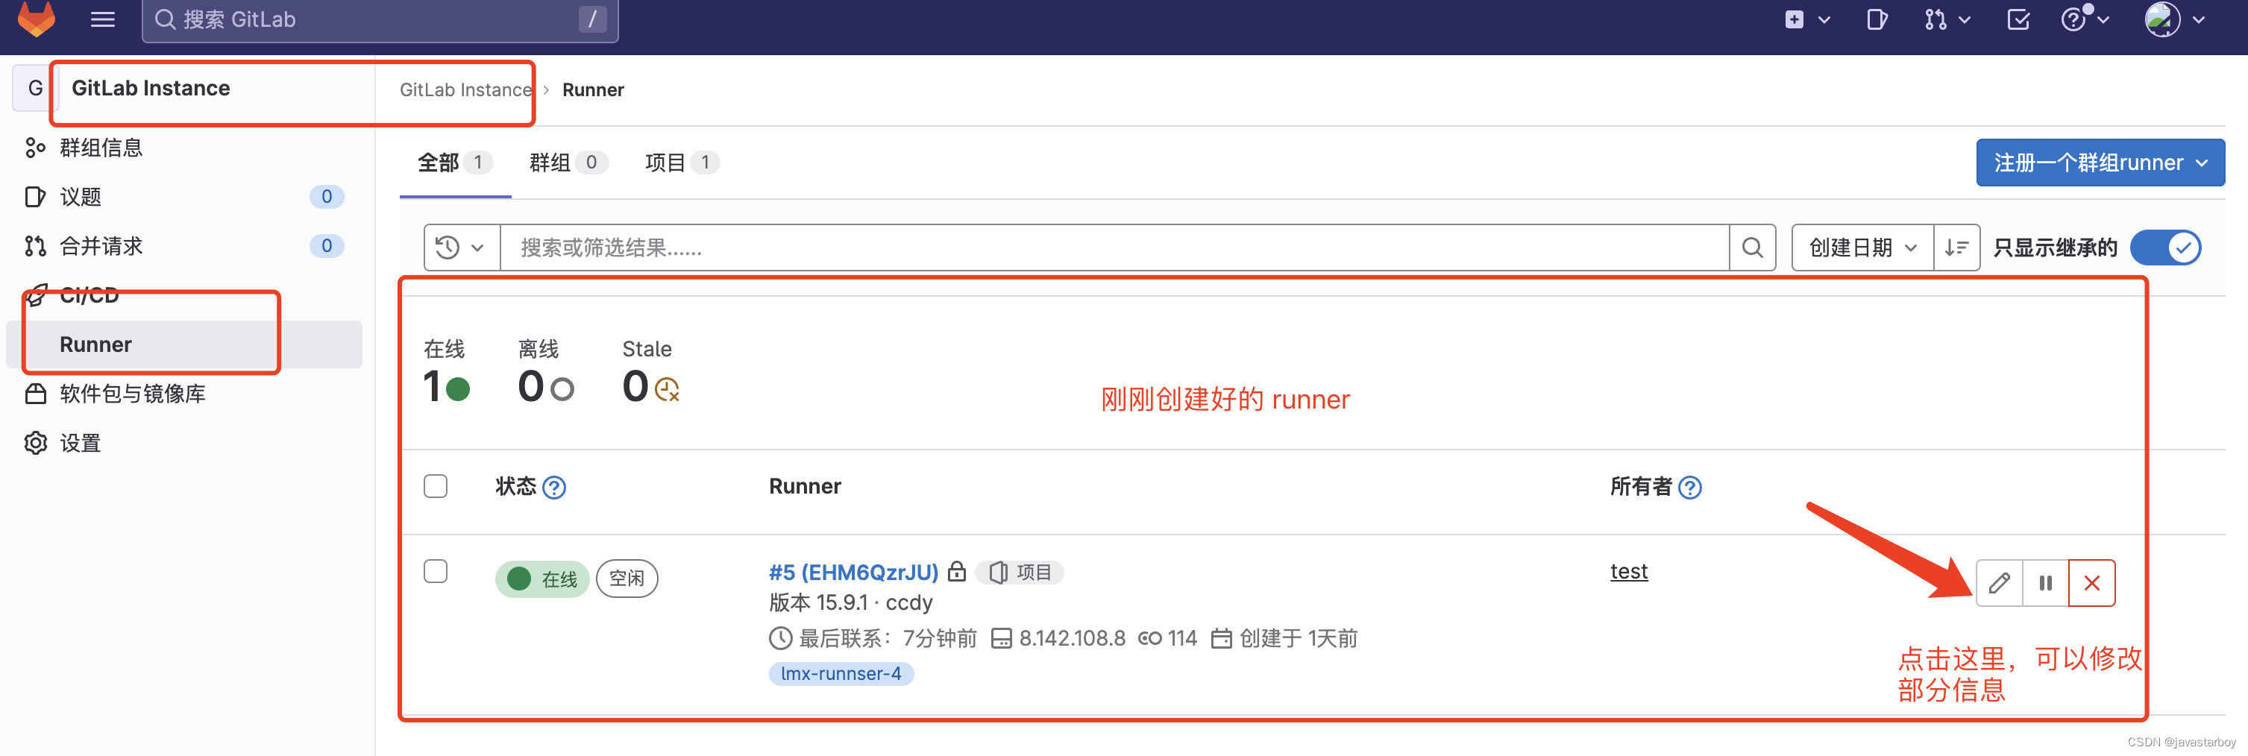The image size is (2248, 756).
Task: Click the 合并请求 count badge 0
Action: pyautogui.click(x=327, y=246)
